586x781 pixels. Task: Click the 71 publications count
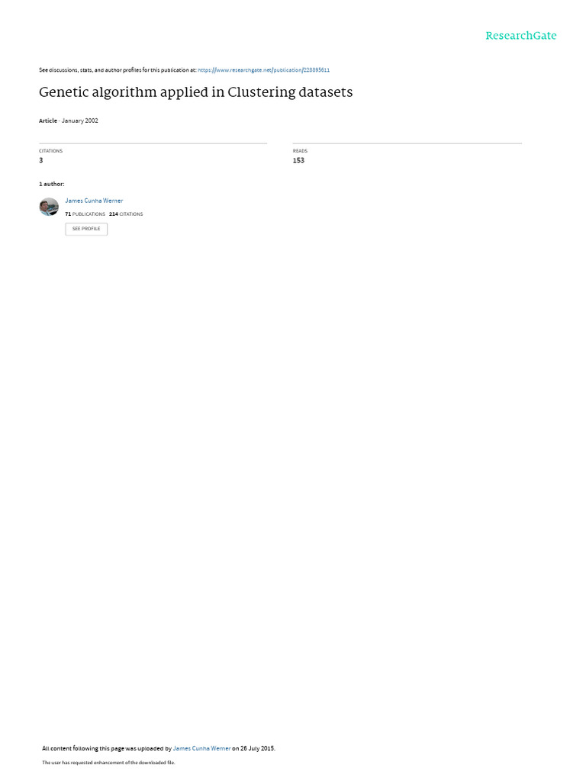tap(85, 214)
